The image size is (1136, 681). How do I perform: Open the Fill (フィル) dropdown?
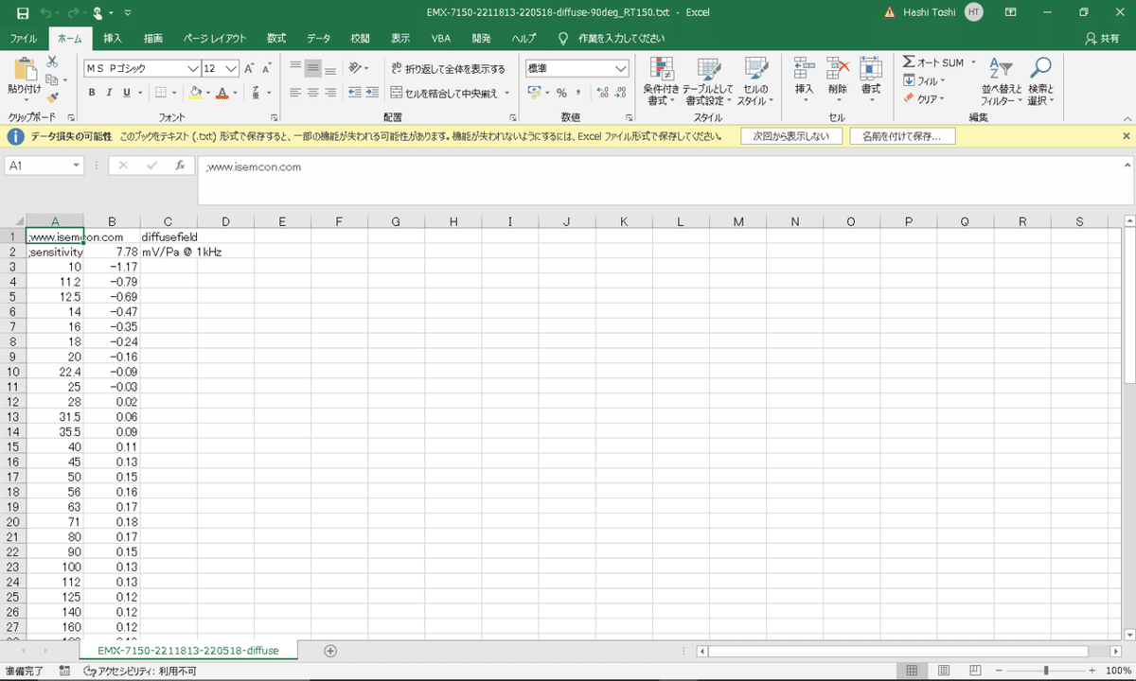click(924, 81)
